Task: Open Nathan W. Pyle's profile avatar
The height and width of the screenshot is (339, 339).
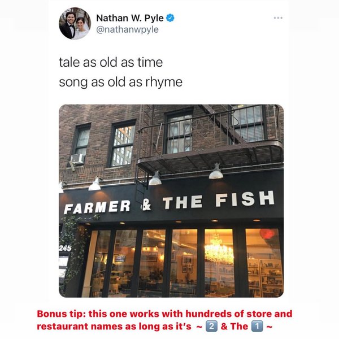Action: [x=75, y=24]
